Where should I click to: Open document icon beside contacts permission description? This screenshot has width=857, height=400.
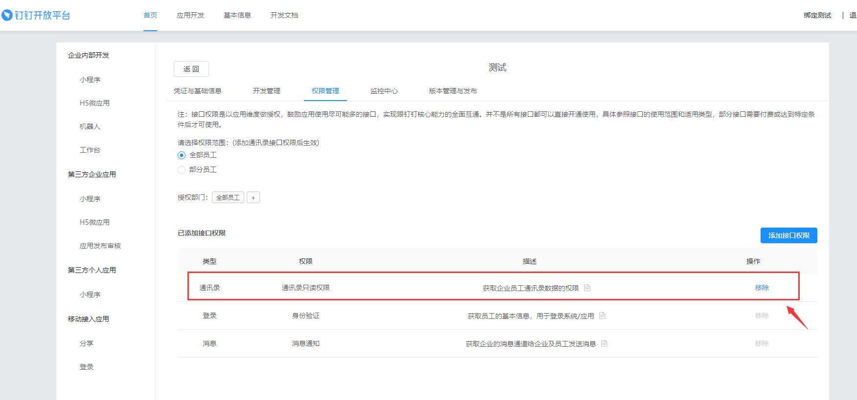pyautogui.click(x=587, y=288)
